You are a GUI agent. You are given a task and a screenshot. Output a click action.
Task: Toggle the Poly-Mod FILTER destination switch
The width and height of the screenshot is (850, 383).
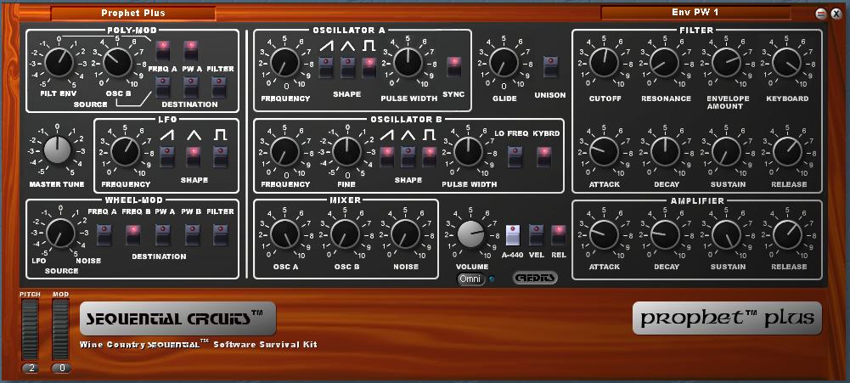[219, 87]
